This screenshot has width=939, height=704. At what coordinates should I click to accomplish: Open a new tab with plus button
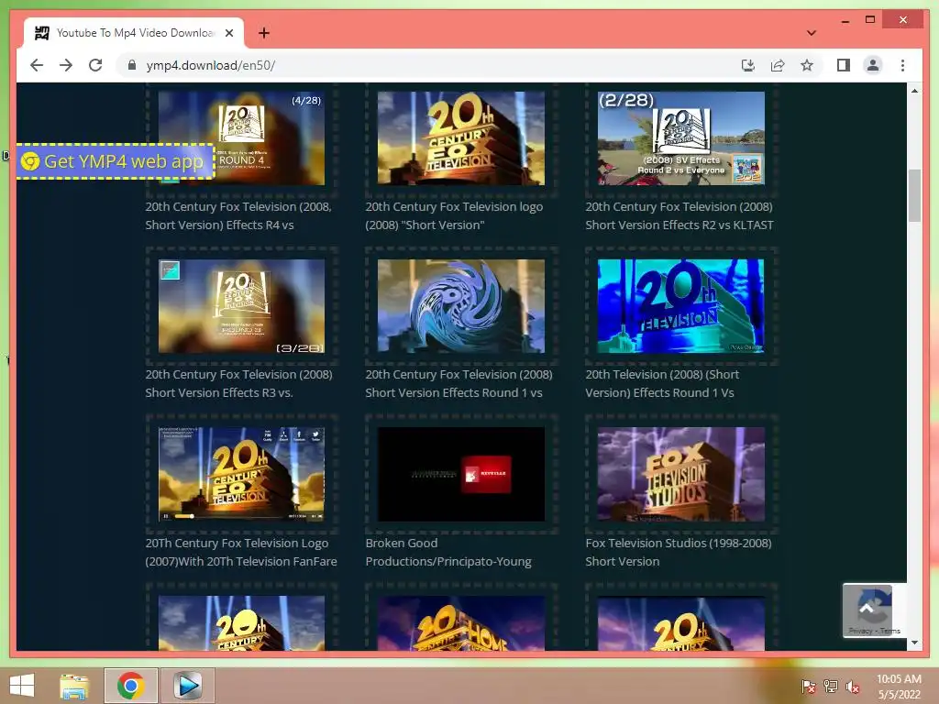[x=263, y=33]
